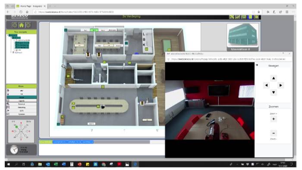Image resolution: width=302 pixels, height=170 pixels.
Task: Zoom in the camera with the plus button
Action: point(274,119)
